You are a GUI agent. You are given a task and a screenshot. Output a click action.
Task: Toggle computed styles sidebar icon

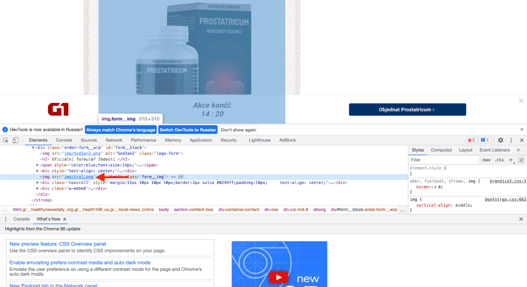(x=521, y=160)
